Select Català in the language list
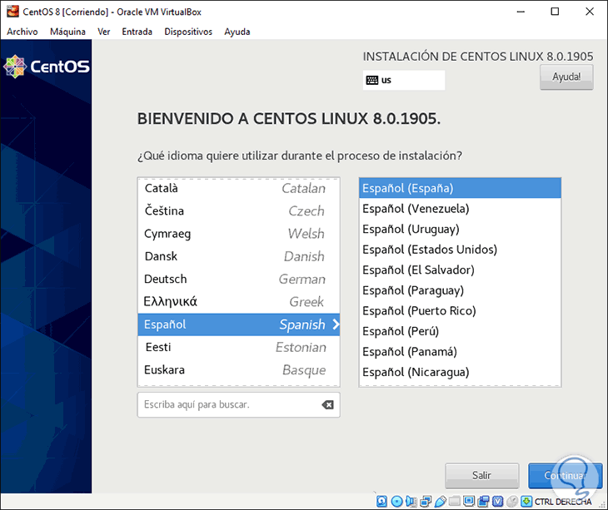 [238, 189]
